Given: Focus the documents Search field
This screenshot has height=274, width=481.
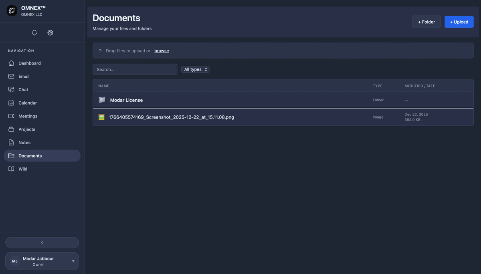Looking at the screenshot, I should [135, 69].
